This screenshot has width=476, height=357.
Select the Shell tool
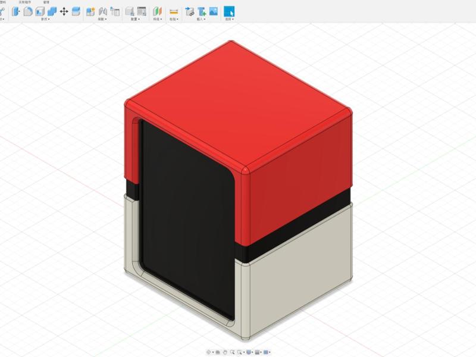tap(39, 11)
